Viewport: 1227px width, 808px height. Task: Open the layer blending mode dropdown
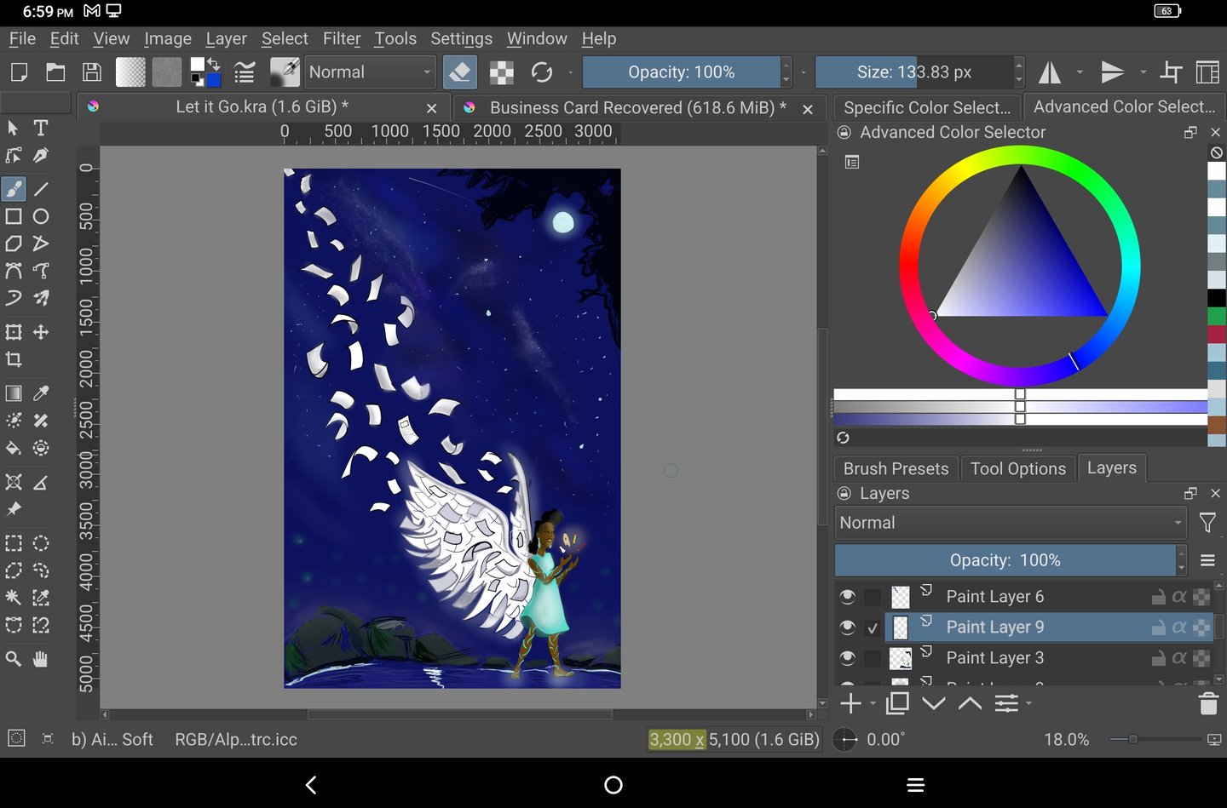(1011, 523)
